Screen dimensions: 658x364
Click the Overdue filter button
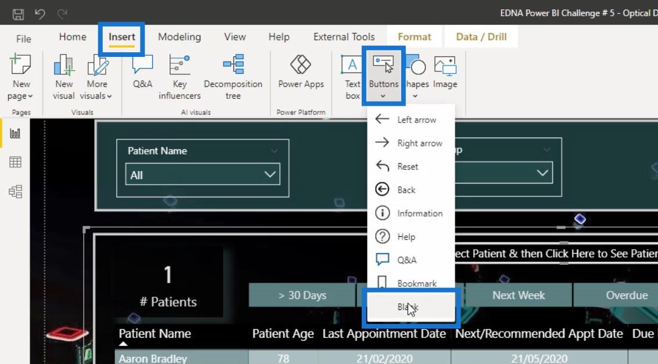[616, 295]
